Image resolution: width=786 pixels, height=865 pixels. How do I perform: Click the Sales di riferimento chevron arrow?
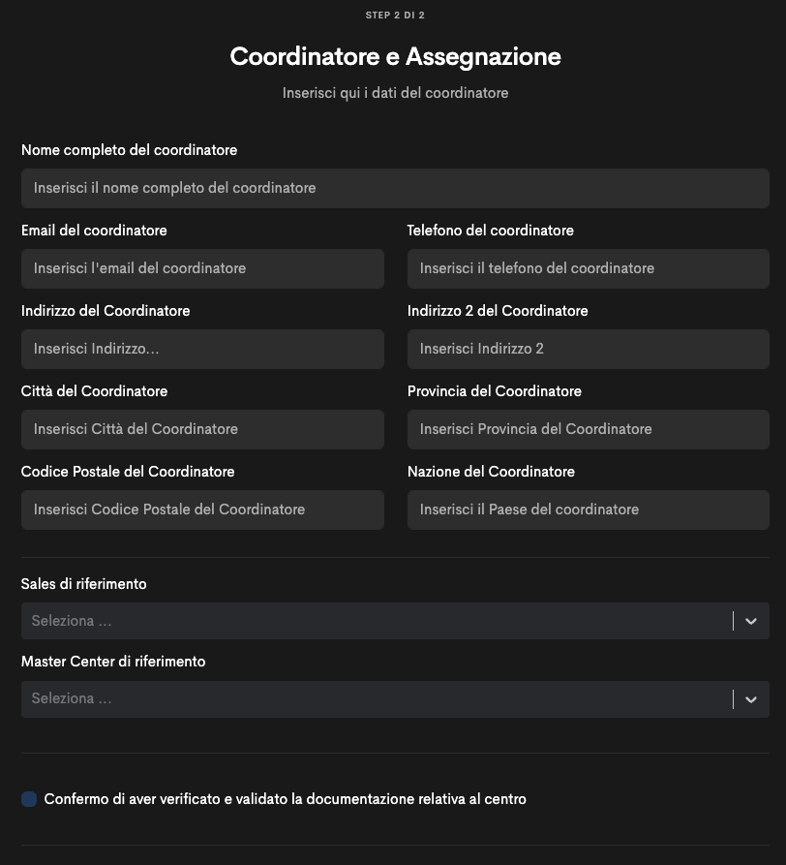pos(750,621)
